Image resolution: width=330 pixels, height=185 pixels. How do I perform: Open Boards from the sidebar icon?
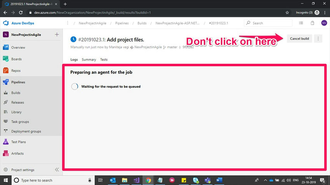pos(6,59)
